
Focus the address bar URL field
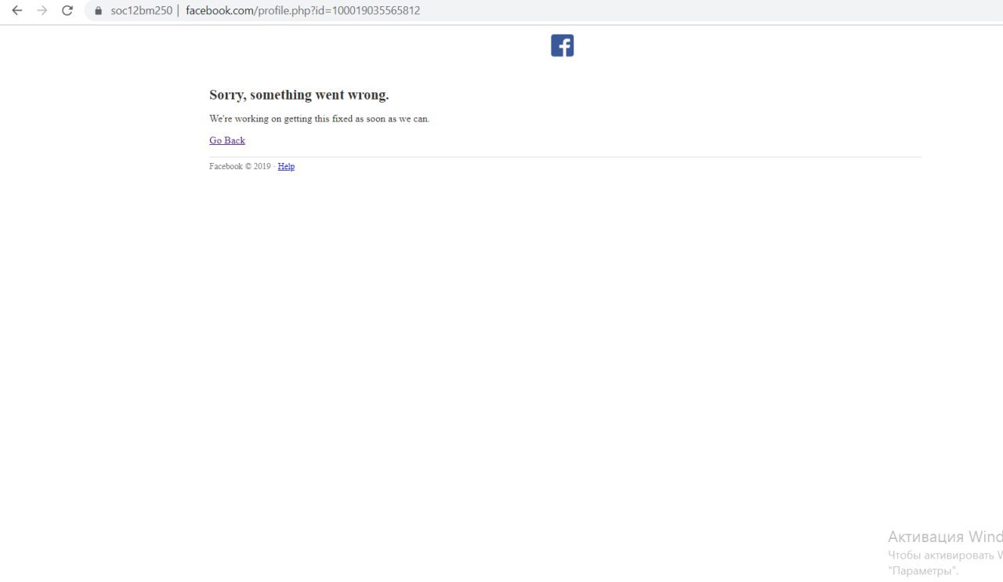[542, 11]
